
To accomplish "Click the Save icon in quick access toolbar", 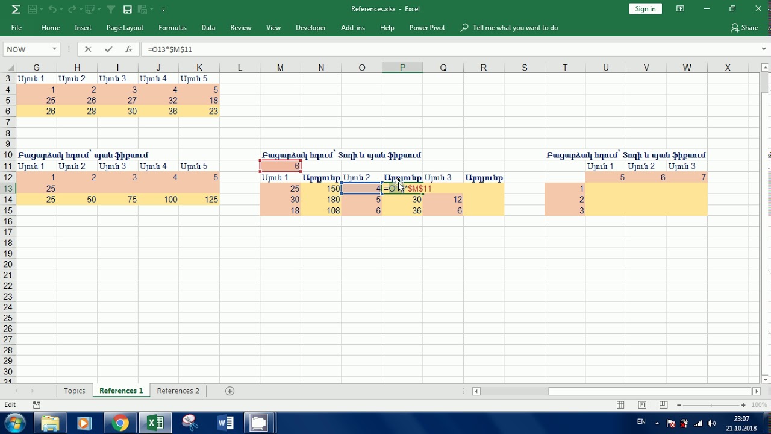I will [x=128, y=9].
